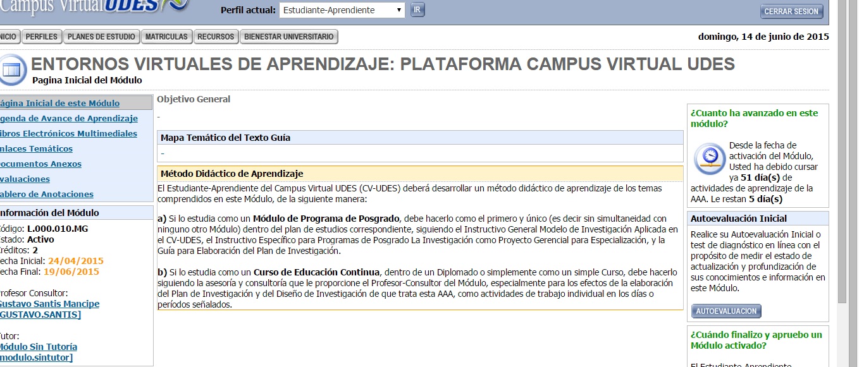
Task: Click the CERRAR SESION button
Action: (791, 10)
